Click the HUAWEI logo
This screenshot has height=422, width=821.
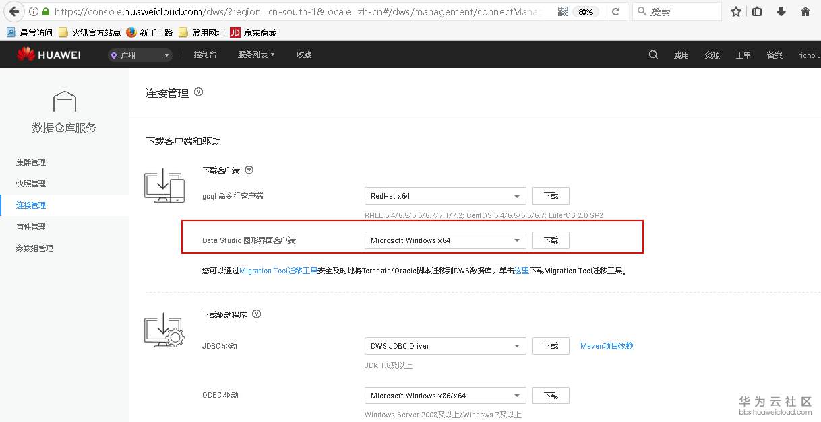click(x=48, y=55)
